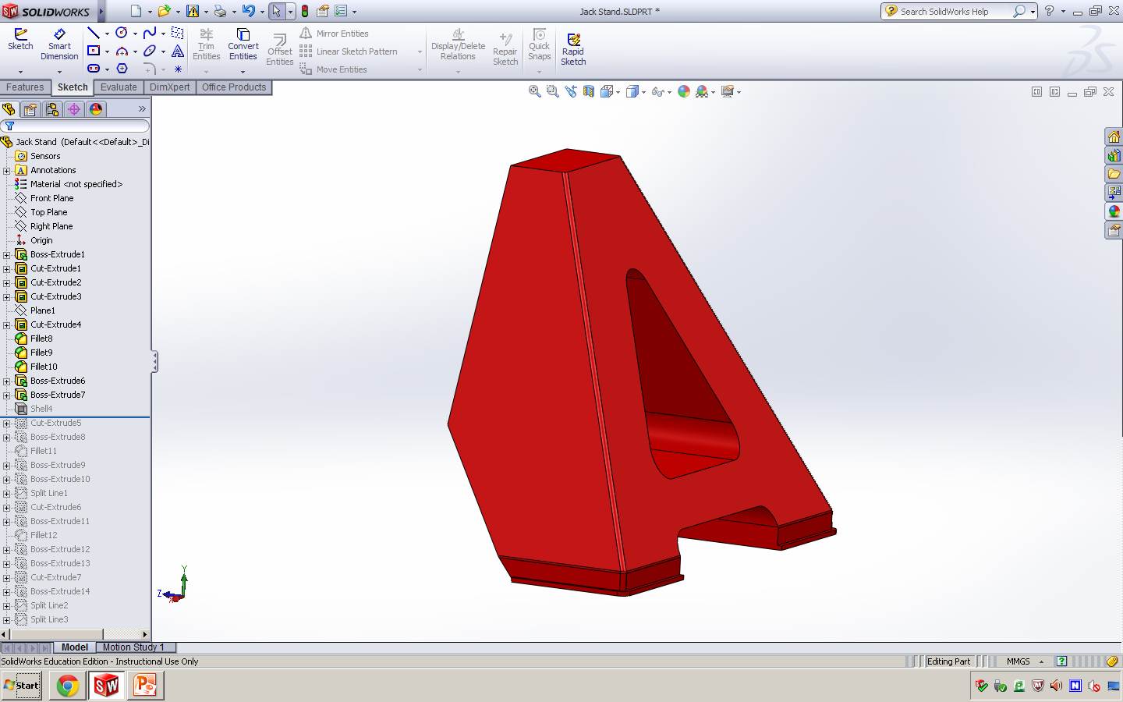Image resolution: width=1123 pixels, height=702 pixels.
Task: Activate the Sketch Text tool
Action: (x=178, y=51)
